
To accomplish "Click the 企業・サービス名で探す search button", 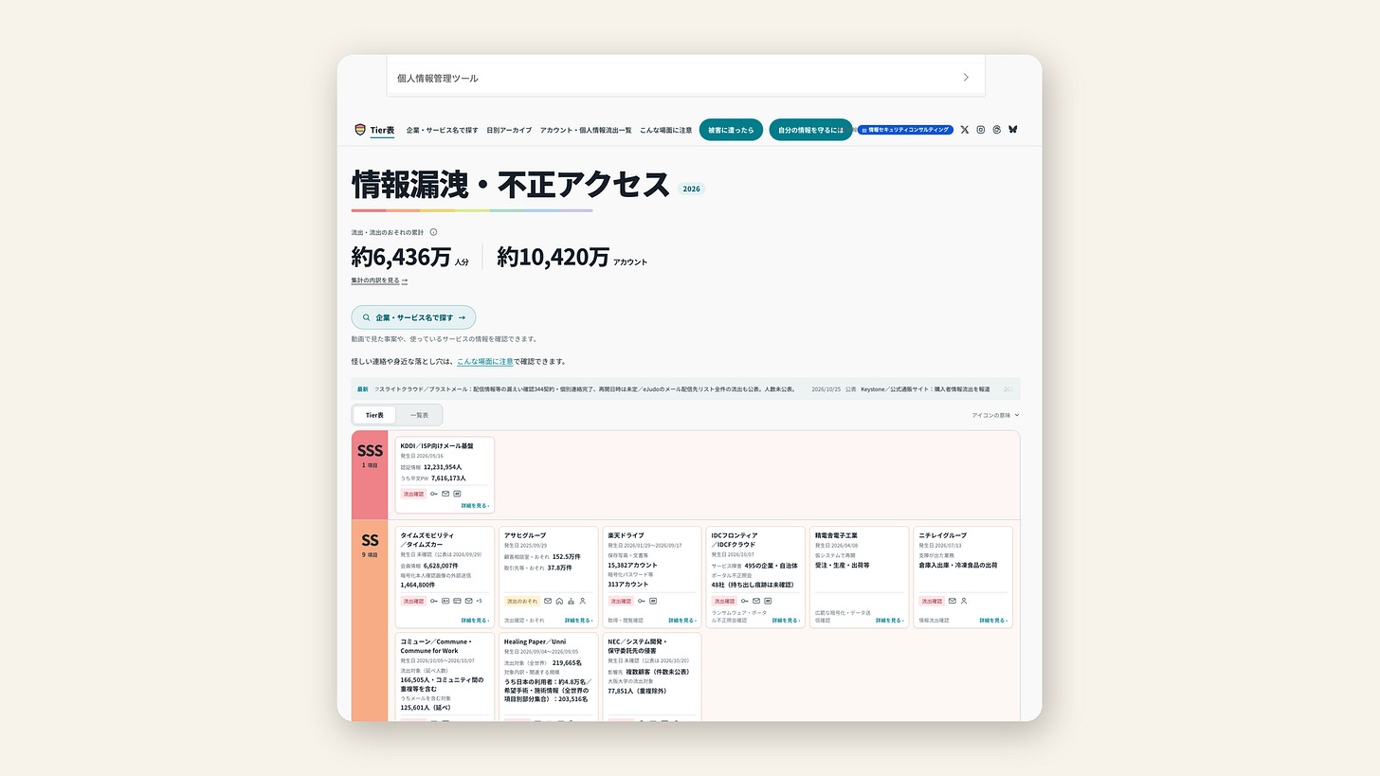I will 413,317.
